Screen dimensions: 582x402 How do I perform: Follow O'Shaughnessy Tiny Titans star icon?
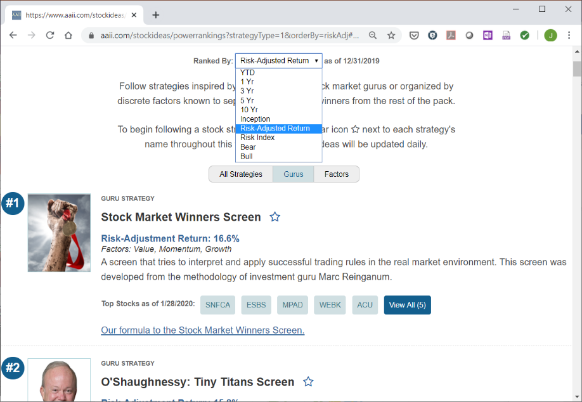308,382
